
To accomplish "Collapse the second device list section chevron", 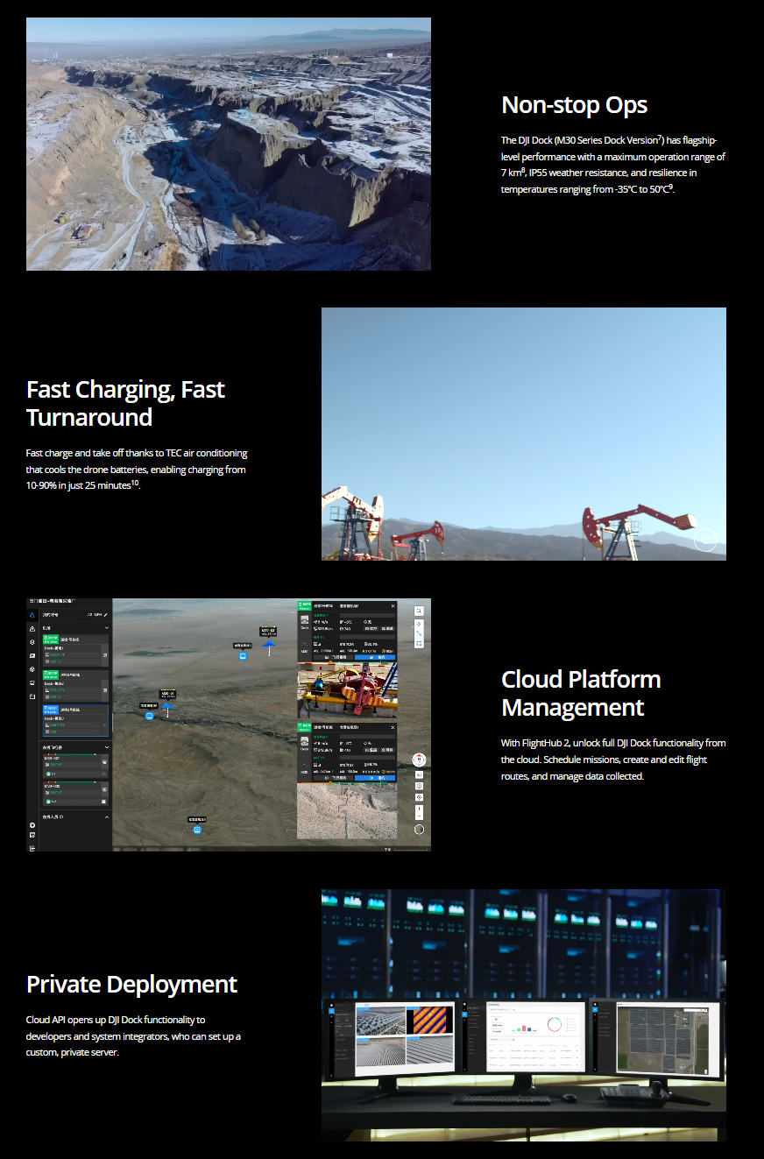I will [106, 747].
